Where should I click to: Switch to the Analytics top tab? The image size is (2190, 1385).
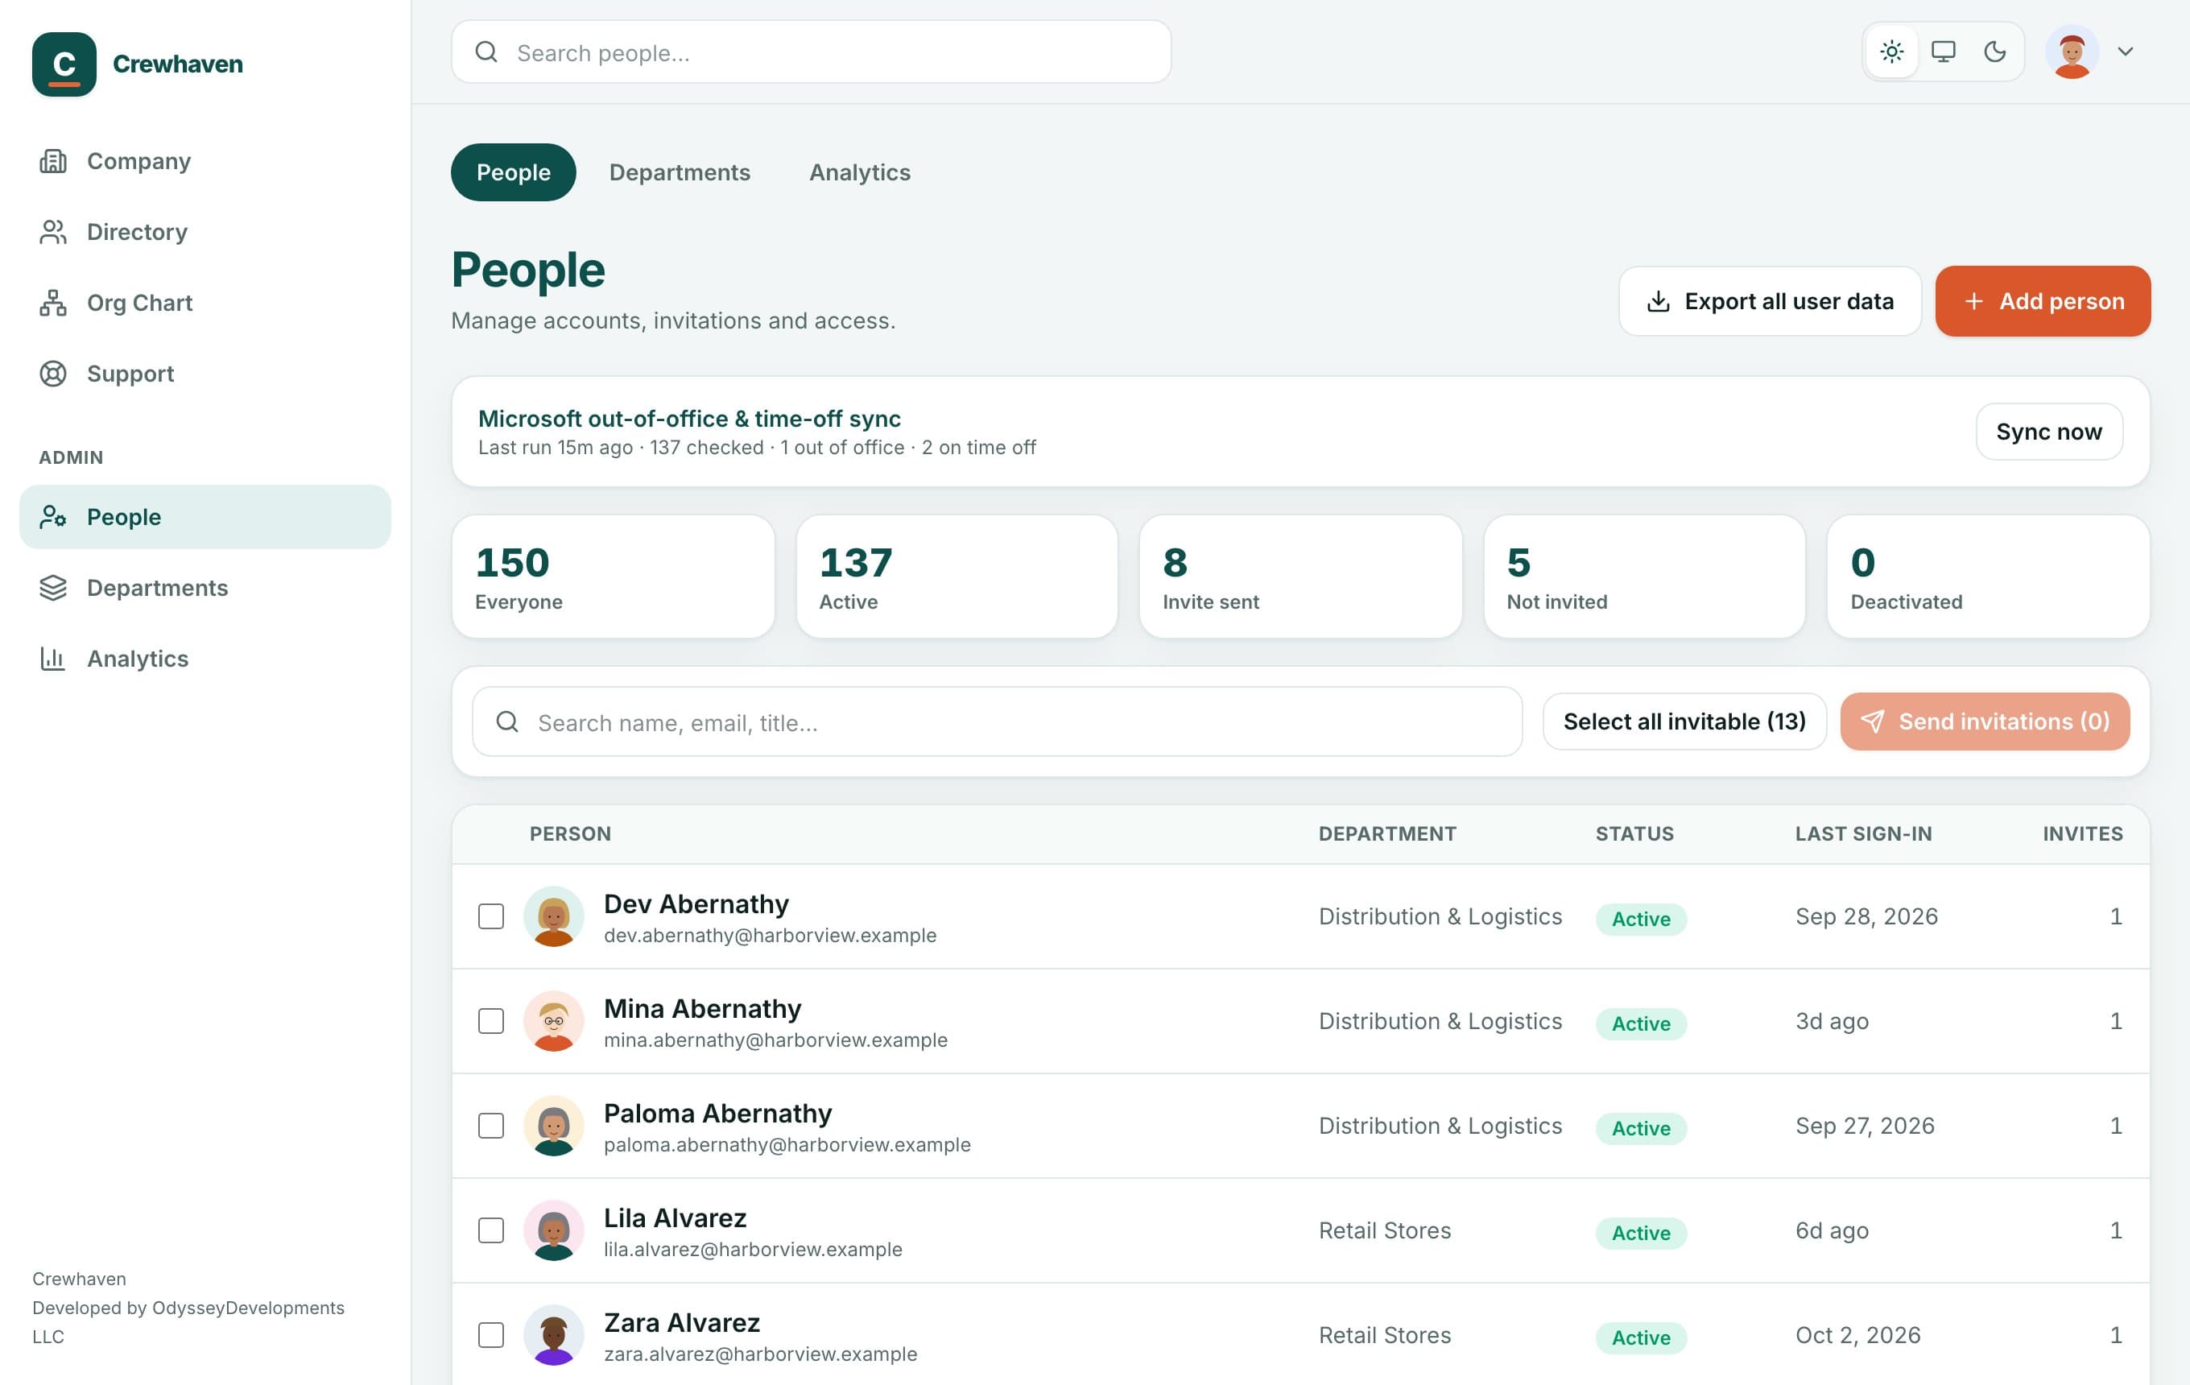point(859,172)
